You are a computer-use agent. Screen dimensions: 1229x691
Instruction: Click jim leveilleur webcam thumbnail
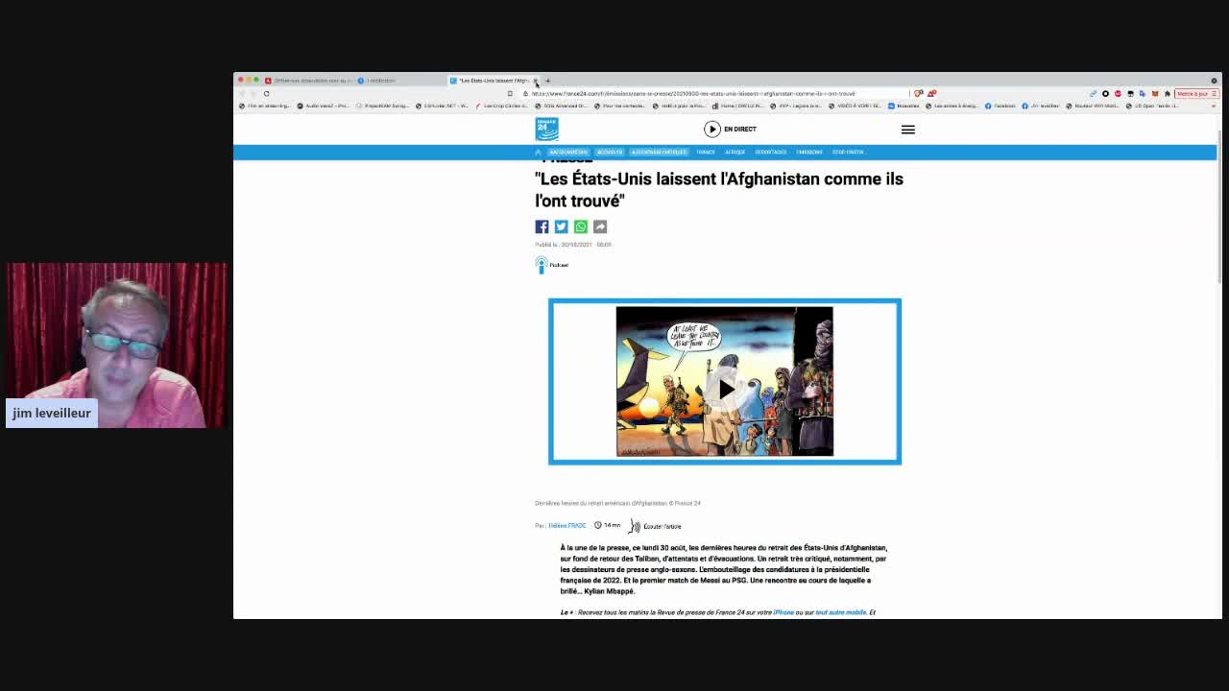click(x=116, y=345)
